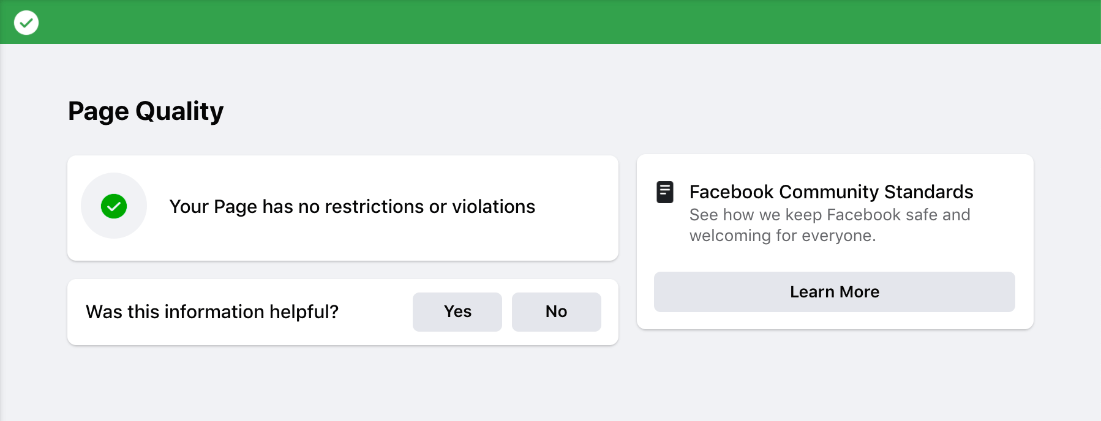This screenshot has height=421, width=1101.
Task: Click the circular success badge beside the restrictions message
Action: pyautogui.click(x=114, y=206)
